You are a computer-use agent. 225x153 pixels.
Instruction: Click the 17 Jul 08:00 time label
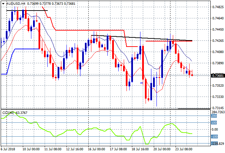118,149
